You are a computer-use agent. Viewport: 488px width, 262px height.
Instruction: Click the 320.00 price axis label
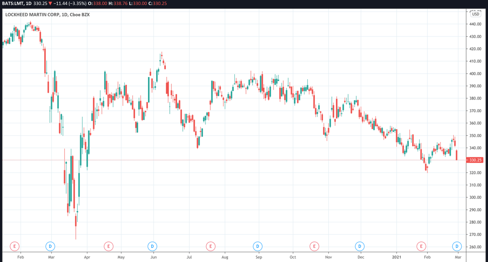[475, 173]
